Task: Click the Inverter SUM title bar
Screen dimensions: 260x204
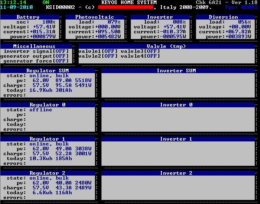Action: pos(176,71)
